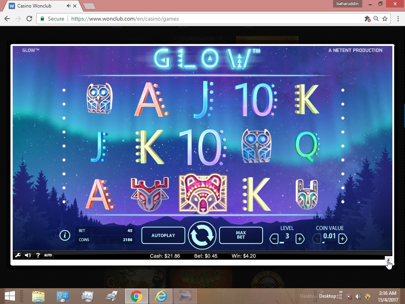Open the paytable info icon
The height and width of the screenshot is (304, 405).
coord(64,236)
